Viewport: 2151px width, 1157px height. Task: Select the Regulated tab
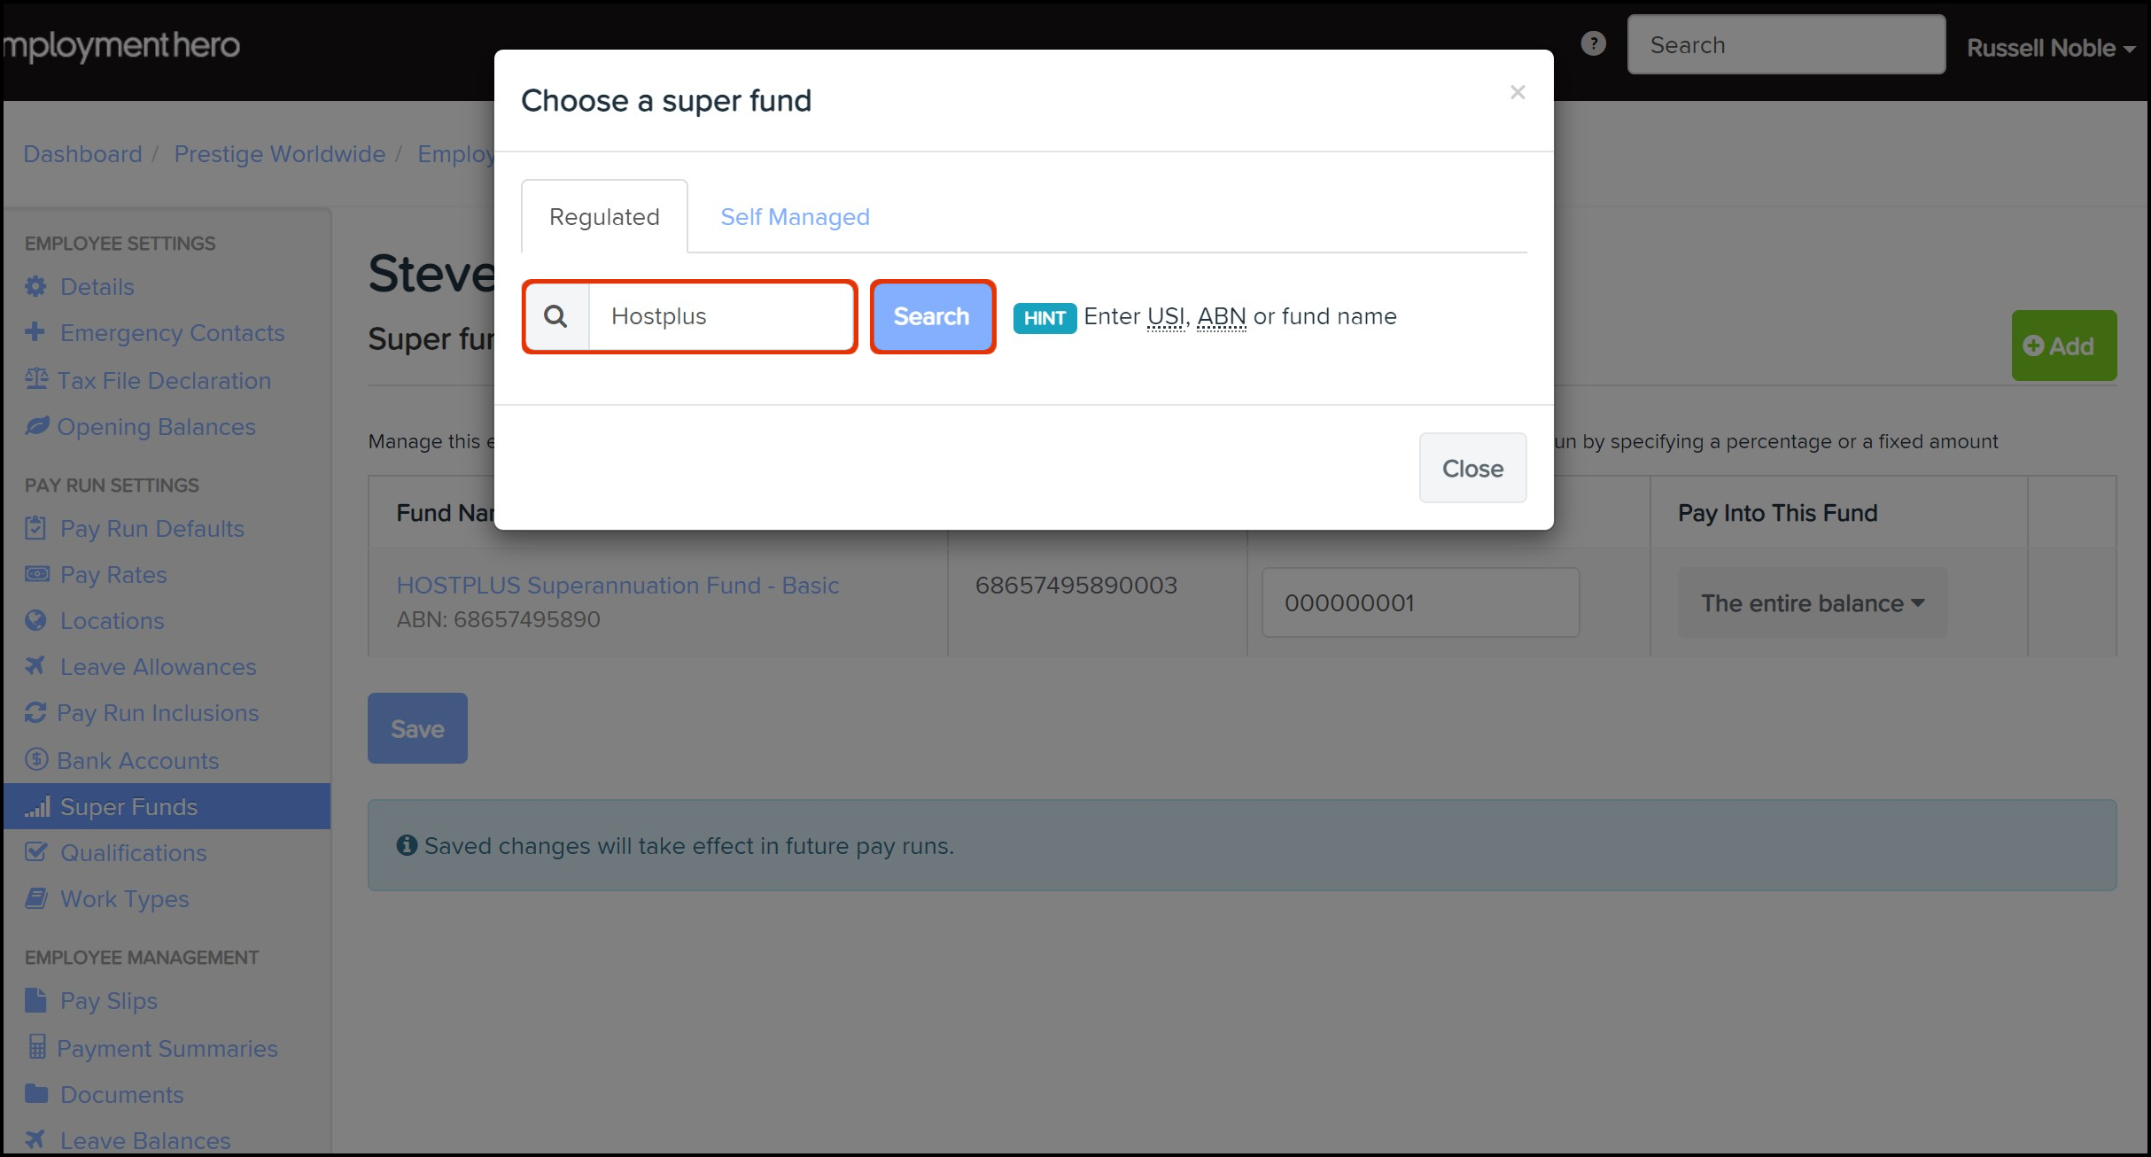click(x=604, y=217)
